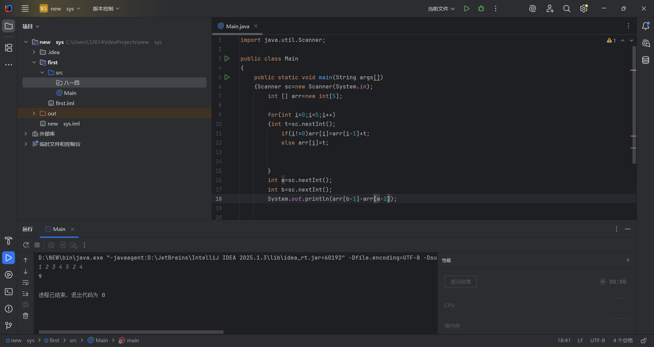Open the project name dropdown

pyautogui.click(x=60, y=9)
